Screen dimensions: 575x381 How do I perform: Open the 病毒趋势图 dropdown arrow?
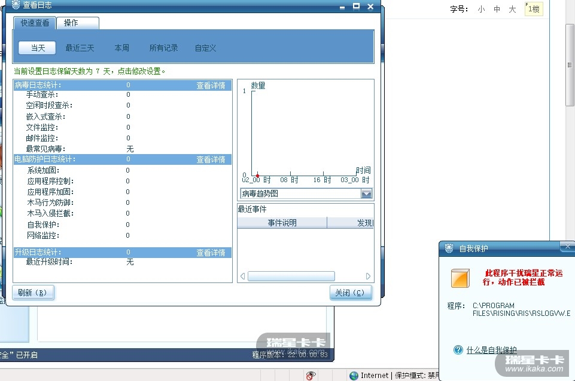tap(366, 193)
